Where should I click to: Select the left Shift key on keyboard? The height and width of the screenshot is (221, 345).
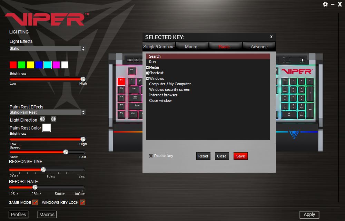click(x=136, y=106)
